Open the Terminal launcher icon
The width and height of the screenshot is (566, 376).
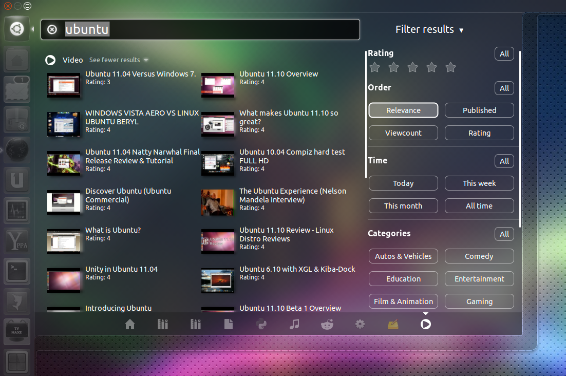(16, 271)
